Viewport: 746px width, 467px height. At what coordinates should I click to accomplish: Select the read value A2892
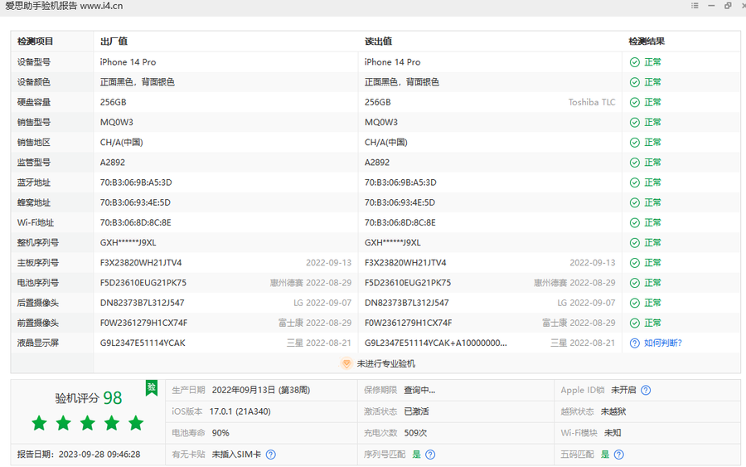point(377,163)
